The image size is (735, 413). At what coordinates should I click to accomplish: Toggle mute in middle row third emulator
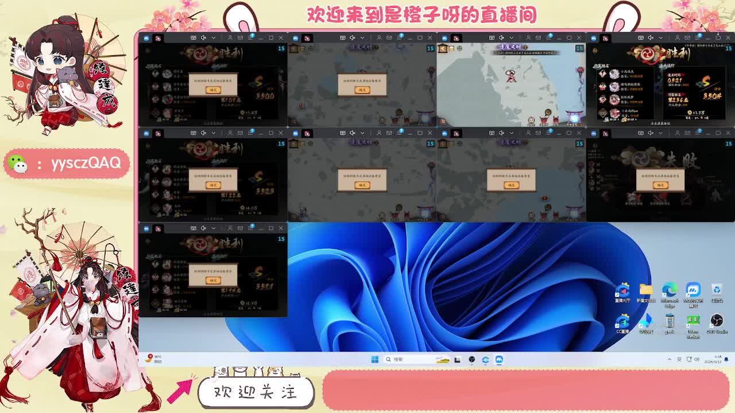(502, 133)
